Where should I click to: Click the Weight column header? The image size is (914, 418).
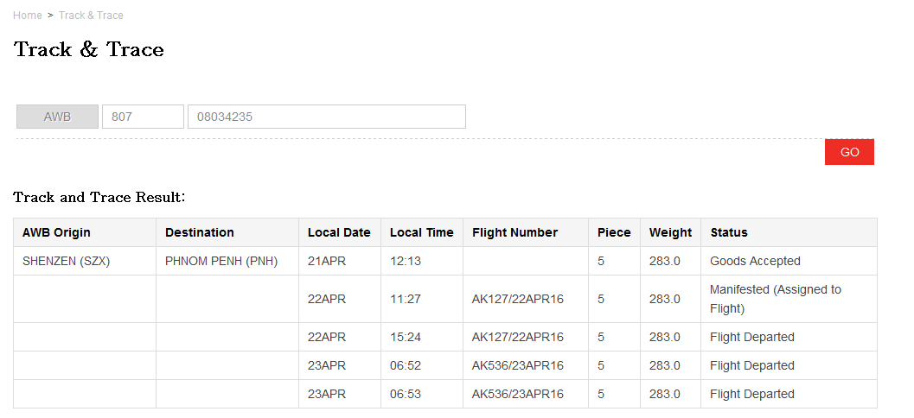671,232
